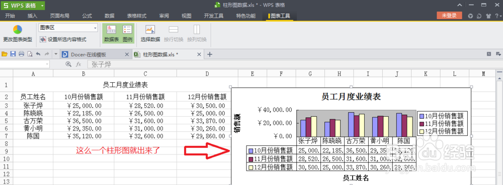Click the save disk icon
The image size is (503, 185).
(13, 54)
